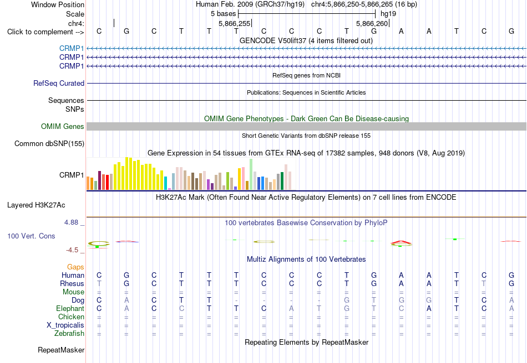Open 'OMIM Gene Phenotypes' track title
The image size is (527, 363).
[306, 118]
